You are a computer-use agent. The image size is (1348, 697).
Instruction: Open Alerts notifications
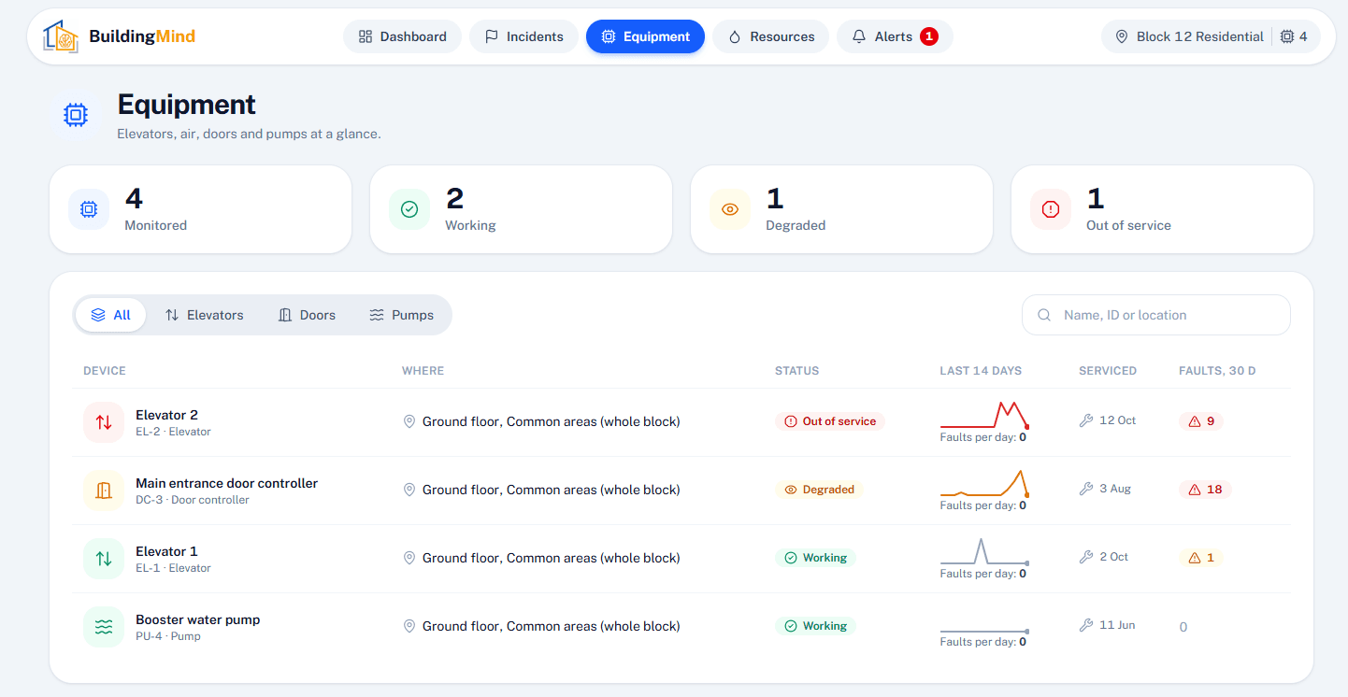[895, 36]
